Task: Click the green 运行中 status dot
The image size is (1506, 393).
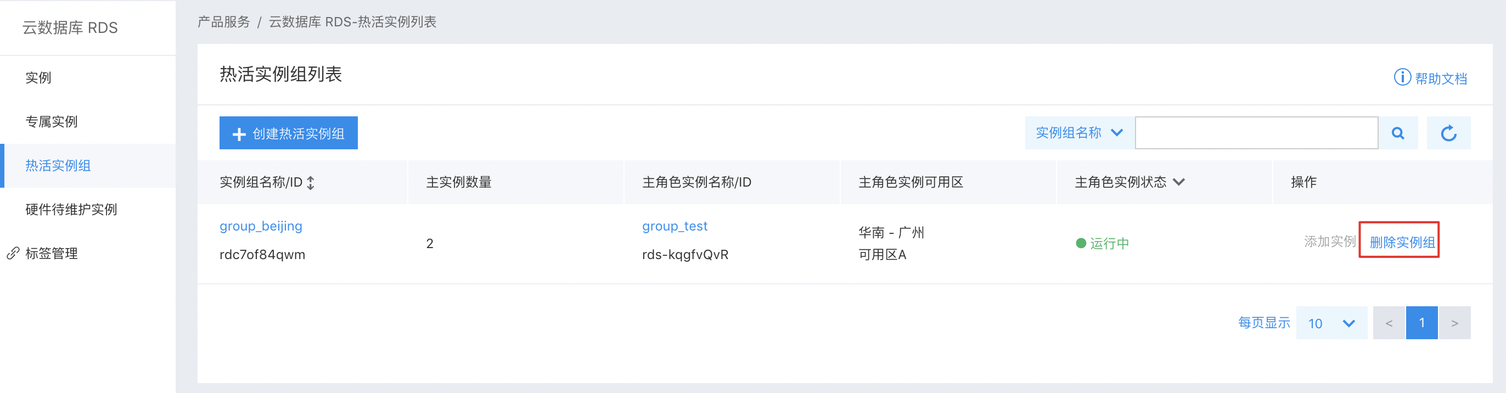Action: pos(1081,243)
